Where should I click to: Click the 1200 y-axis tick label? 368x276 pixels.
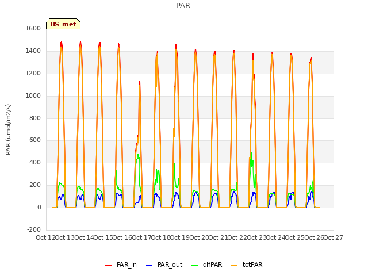pos(33,73)
